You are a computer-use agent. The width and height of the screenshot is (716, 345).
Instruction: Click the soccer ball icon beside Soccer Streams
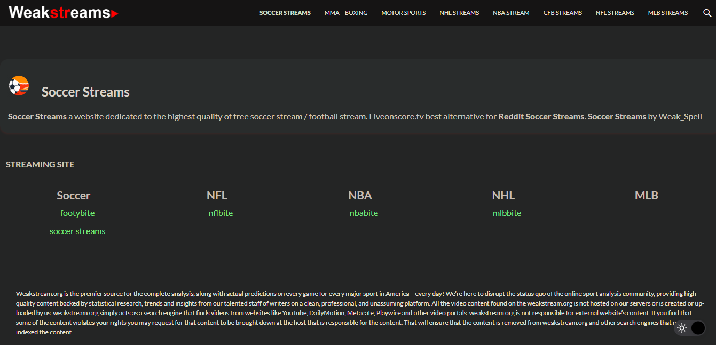pyautogui.click(x=18, y=86)
